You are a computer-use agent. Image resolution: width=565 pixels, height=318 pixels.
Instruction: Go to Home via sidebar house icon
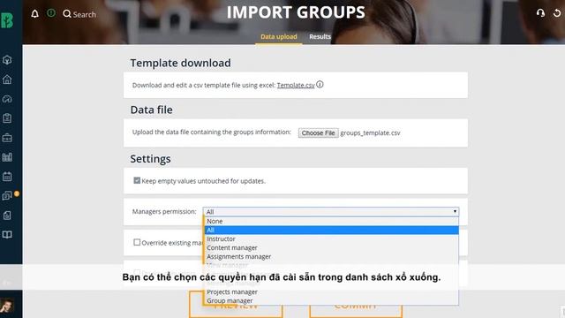coord(7,79)
